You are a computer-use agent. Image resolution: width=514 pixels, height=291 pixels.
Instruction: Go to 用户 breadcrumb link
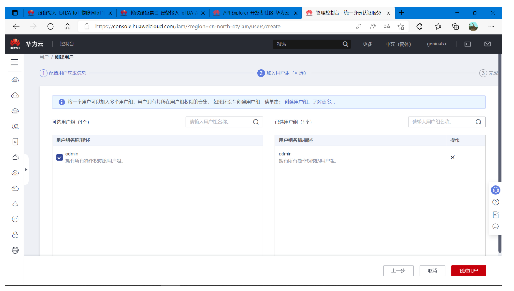(44, 57)
